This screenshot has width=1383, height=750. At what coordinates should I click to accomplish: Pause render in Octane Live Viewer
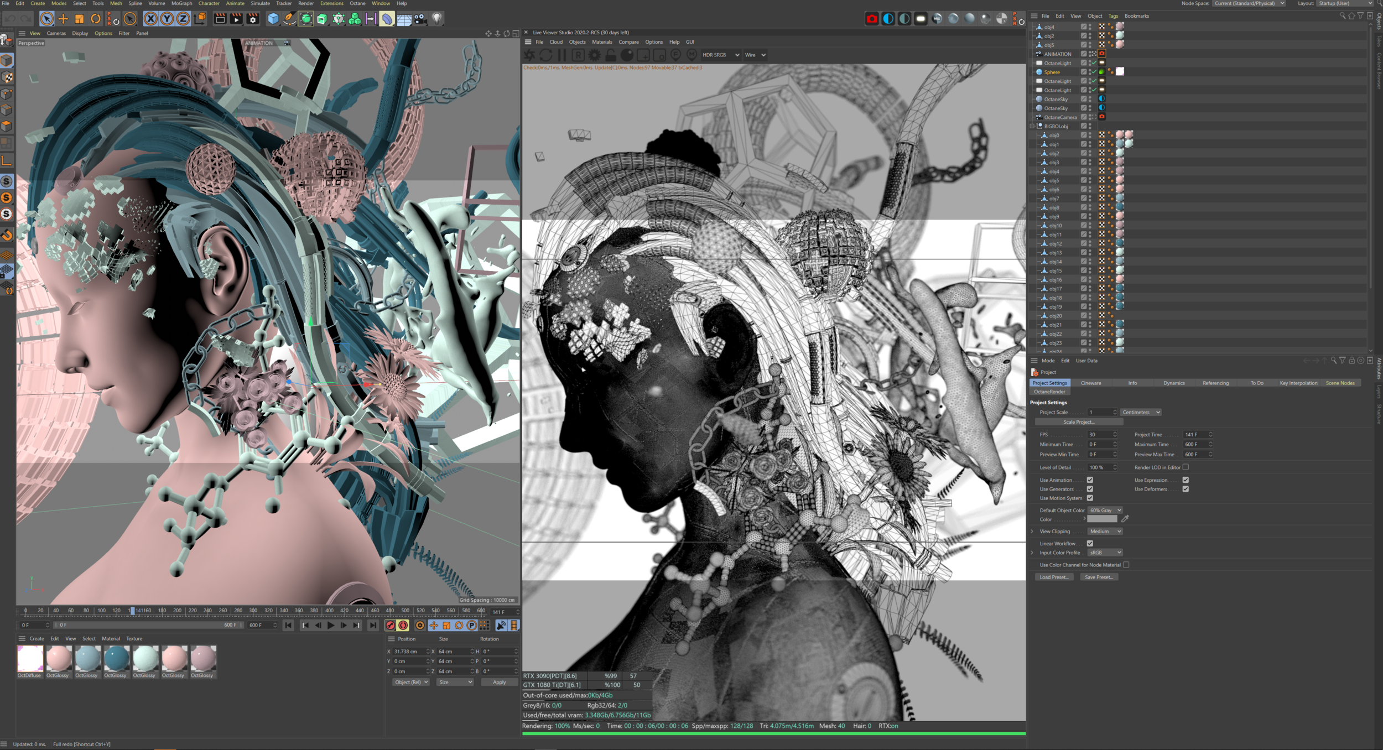point(561,55)
